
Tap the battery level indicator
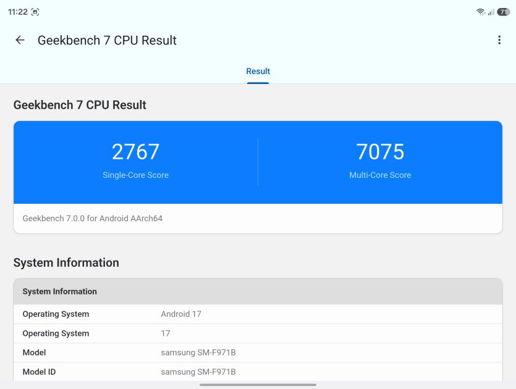coord(503,12)
